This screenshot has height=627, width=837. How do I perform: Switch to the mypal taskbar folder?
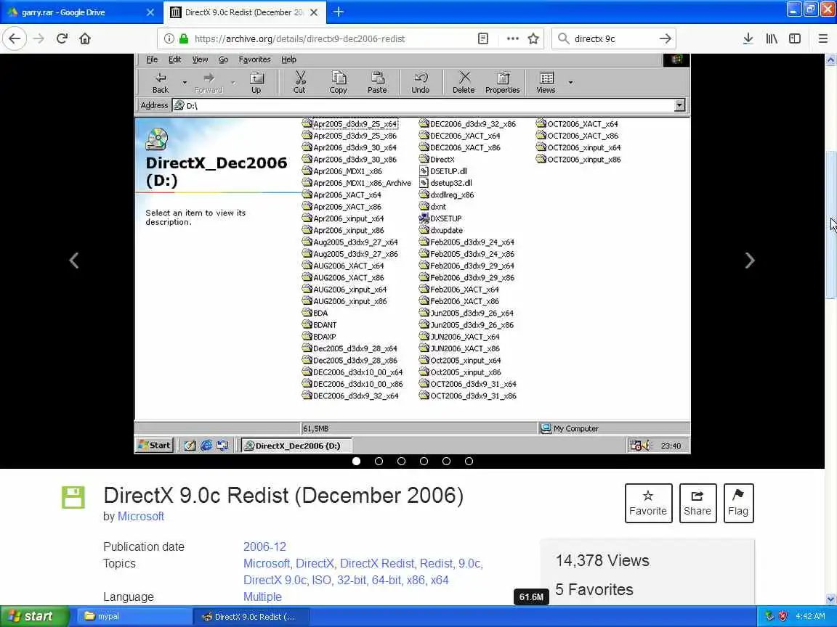[x=132, y=616]
